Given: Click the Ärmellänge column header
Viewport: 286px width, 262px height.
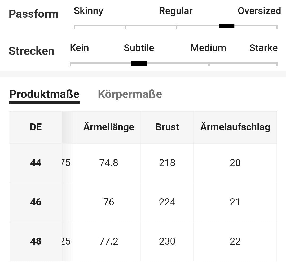Looking at the screenshot, I should coord(109,127).
